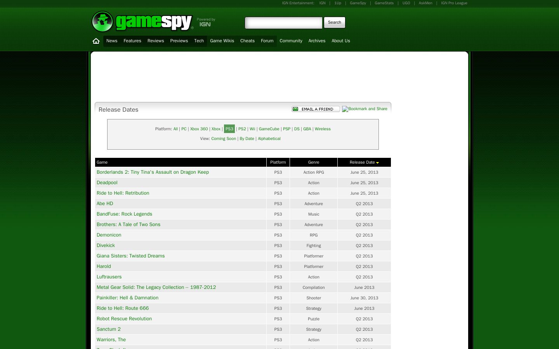
Task: Open the Cheats menu tab
Action: [247, 41]
